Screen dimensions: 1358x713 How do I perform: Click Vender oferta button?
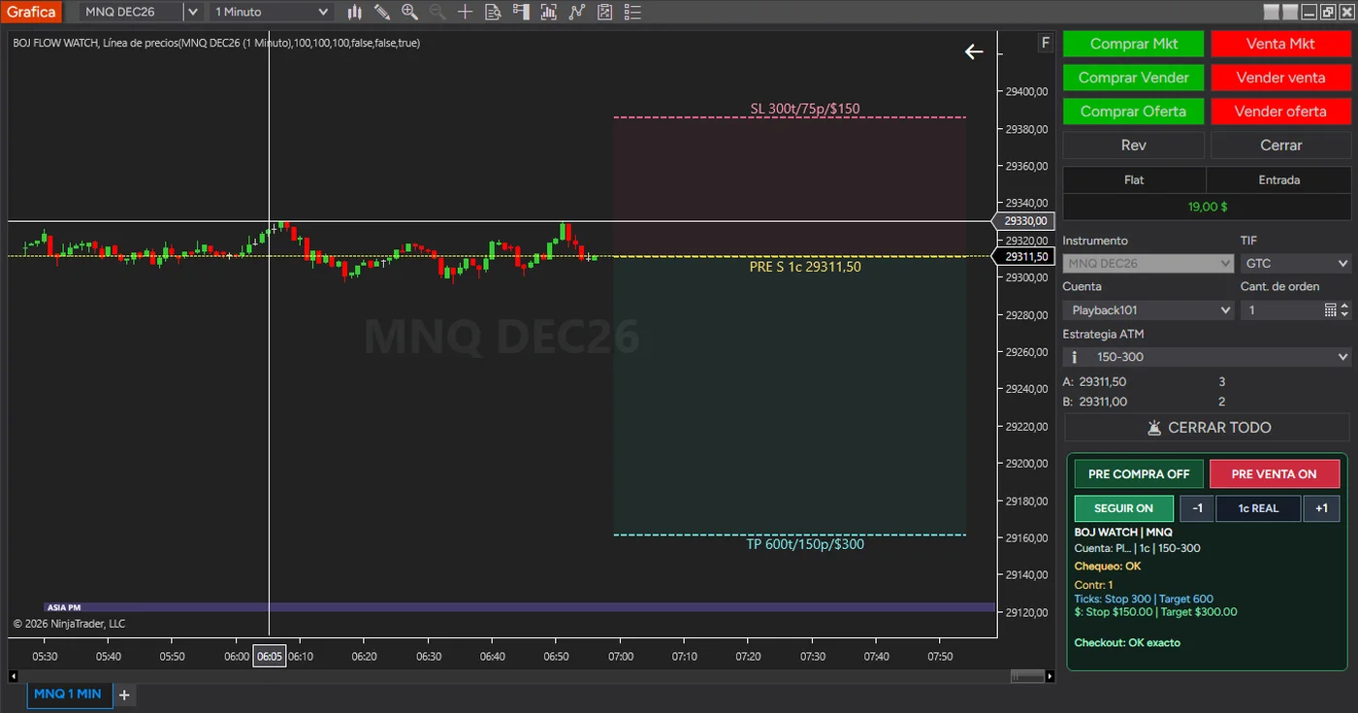[1280, 111]
